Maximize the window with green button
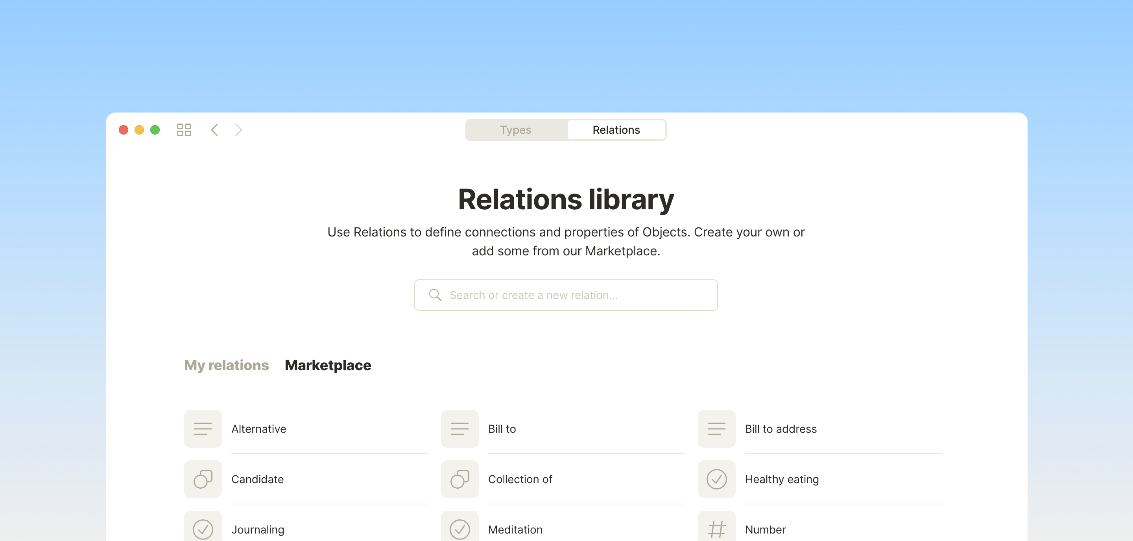This screenshot has height=541, width=1133. 155,130
